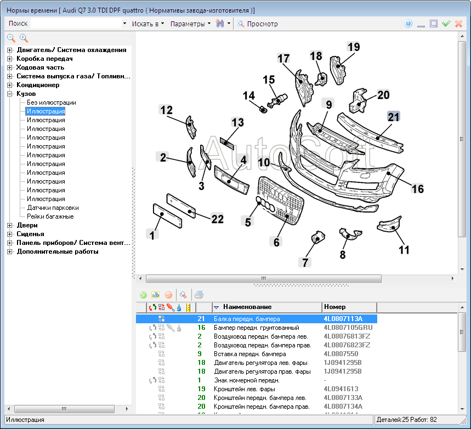Sort by the Наименование column header
Viewport: 471px width, 429px height.
pos(267,307)
